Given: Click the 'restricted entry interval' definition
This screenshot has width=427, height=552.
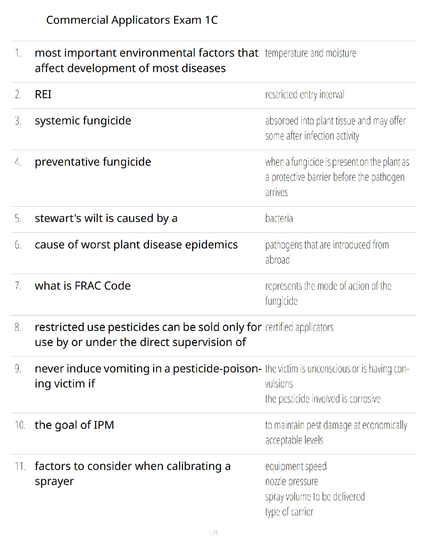Looking at the screenshot, I should [305, 95].
